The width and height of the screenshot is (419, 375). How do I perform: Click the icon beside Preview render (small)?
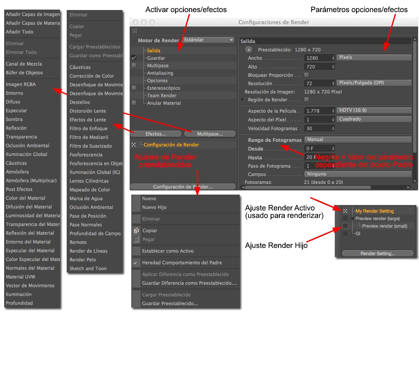pyautogui.click(x=345, y=226)
